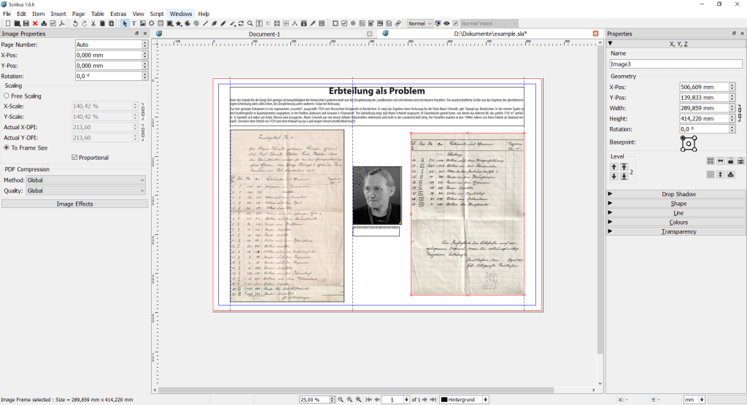Select the Text Frame tool

pyautogui.click(x=134, y=23)
